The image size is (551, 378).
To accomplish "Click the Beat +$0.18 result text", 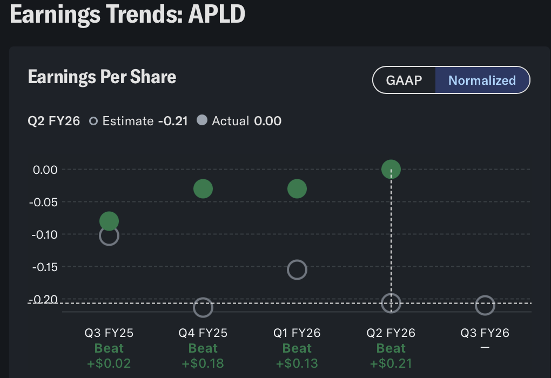I will pos(203,356).
